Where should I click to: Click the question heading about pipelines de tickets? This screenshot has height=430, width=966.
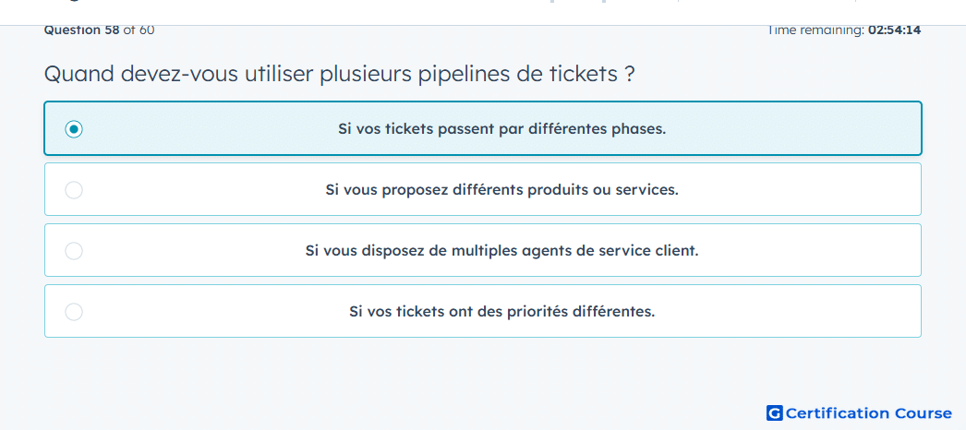[340, 75]
